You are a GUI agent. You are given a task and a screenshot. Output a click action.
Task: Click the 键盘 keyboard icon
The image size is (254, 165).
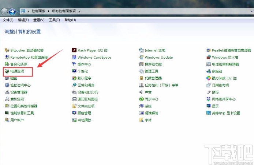tap(7, 78)
